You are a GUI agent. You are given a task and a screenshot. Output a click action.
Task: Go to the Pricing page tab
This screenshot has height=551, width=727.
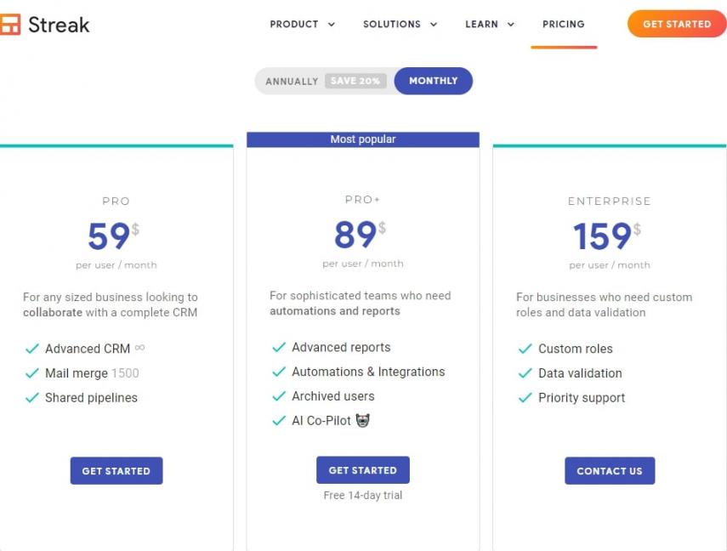(563, 24)
